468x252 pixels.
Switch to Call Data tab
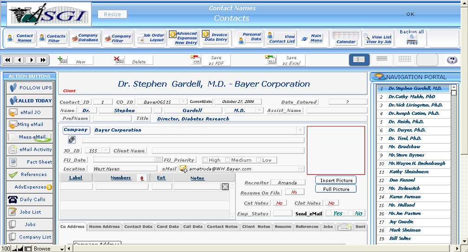[193, 227]
